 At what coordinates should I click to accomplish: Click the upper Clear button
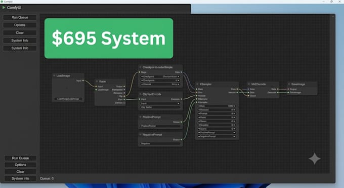(20, 33)
